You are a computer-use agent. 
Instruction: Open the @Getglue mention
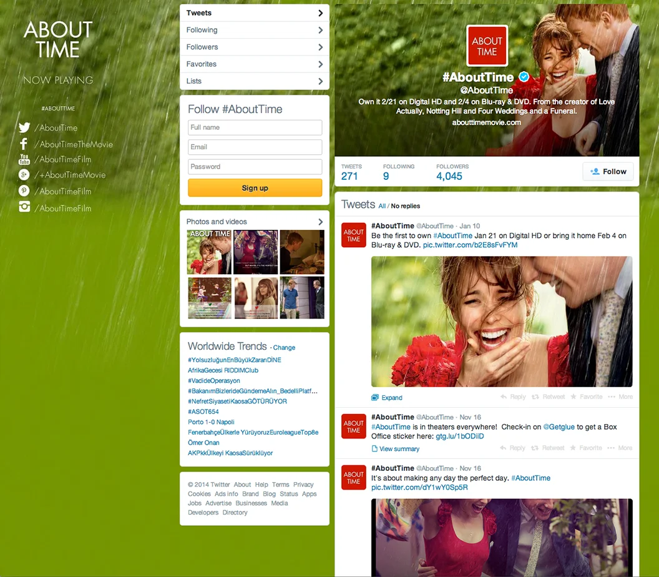(x=559, y=427)
